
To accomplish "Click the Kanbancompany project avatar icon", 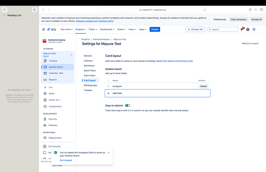I will [44, 41].
